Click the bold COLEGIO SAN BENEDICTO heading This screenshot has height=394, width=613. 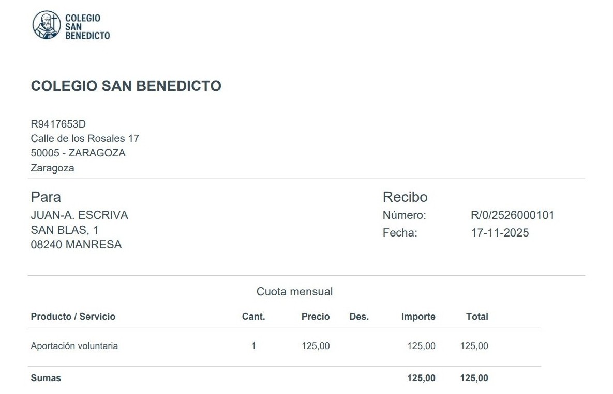pos(126,86)
